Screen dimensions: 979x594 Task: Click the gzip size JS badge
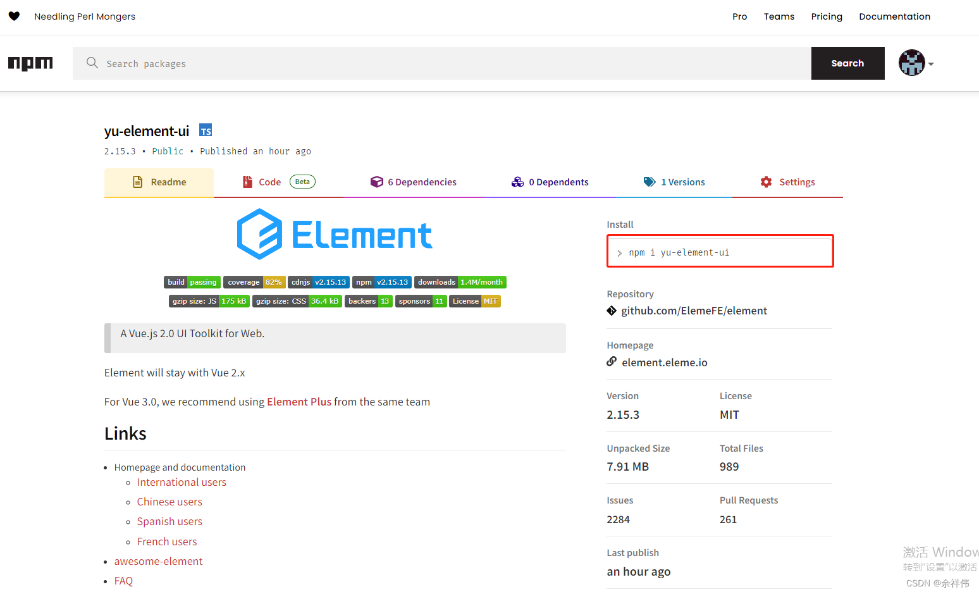tap(209, 301)
